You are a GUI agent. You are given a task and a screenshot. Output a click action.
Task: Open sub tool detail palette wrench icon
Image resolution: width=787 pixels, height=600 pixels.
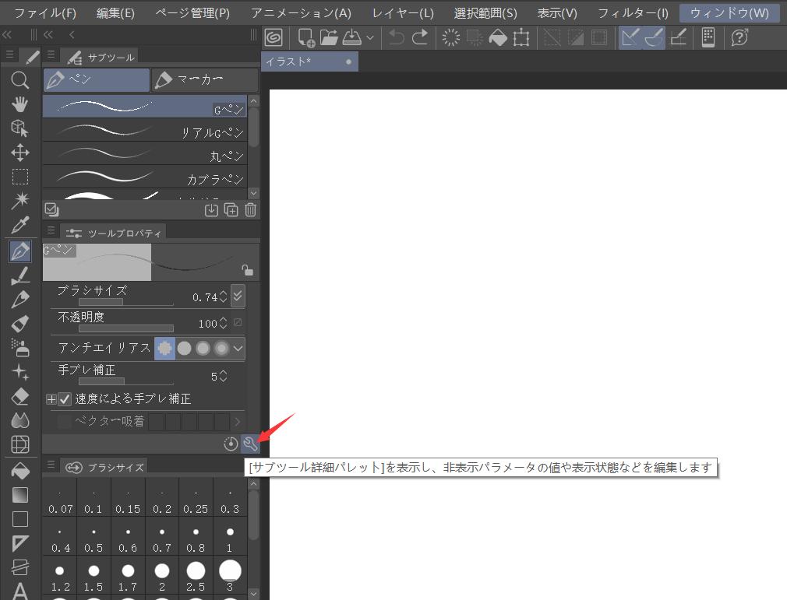click(250, 444)
